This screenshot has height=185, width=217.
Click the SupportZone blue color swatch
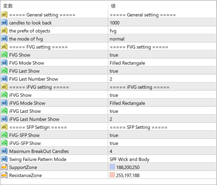(x=112, y=167)
